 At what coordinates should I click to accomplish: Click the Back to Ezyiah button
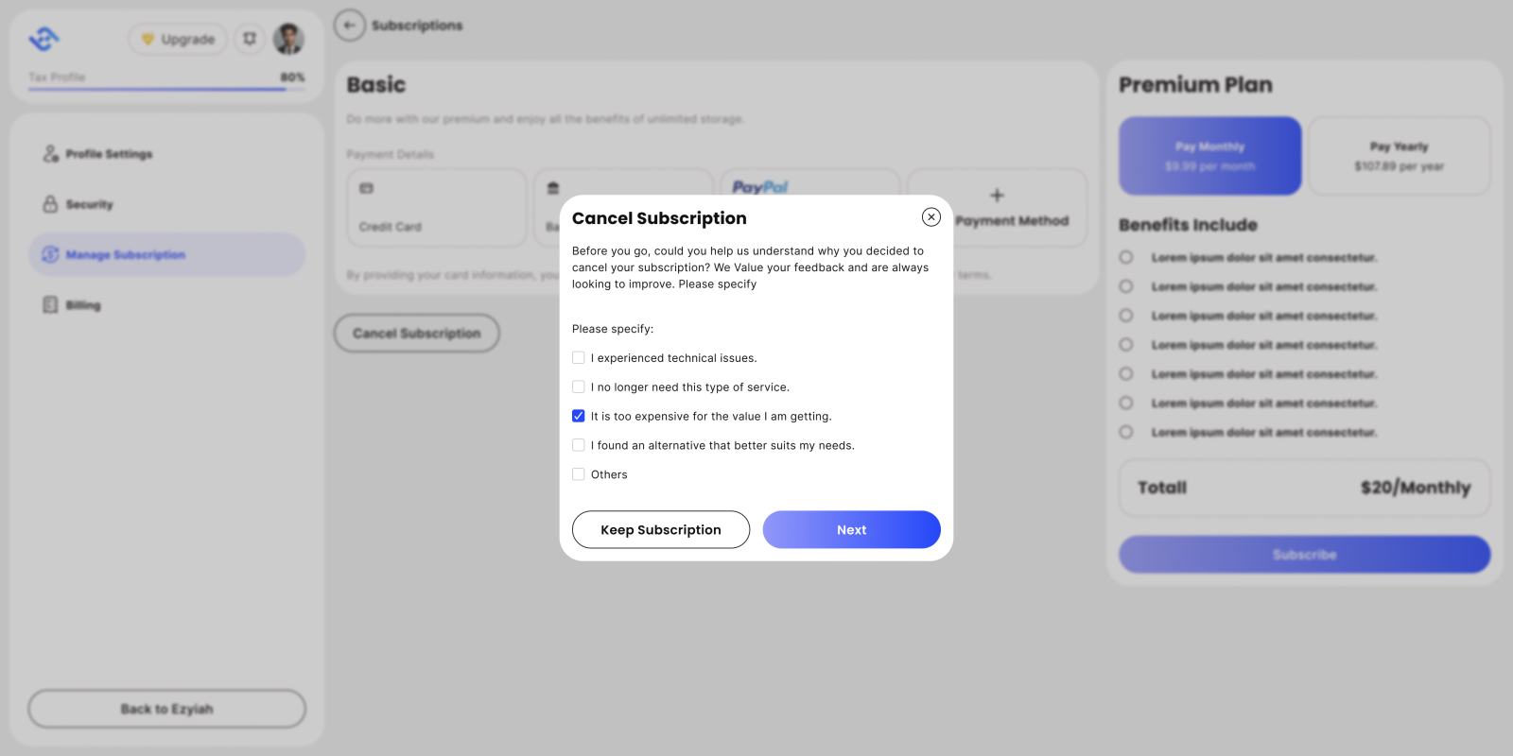pyautogui.click(x=166, y=709)
